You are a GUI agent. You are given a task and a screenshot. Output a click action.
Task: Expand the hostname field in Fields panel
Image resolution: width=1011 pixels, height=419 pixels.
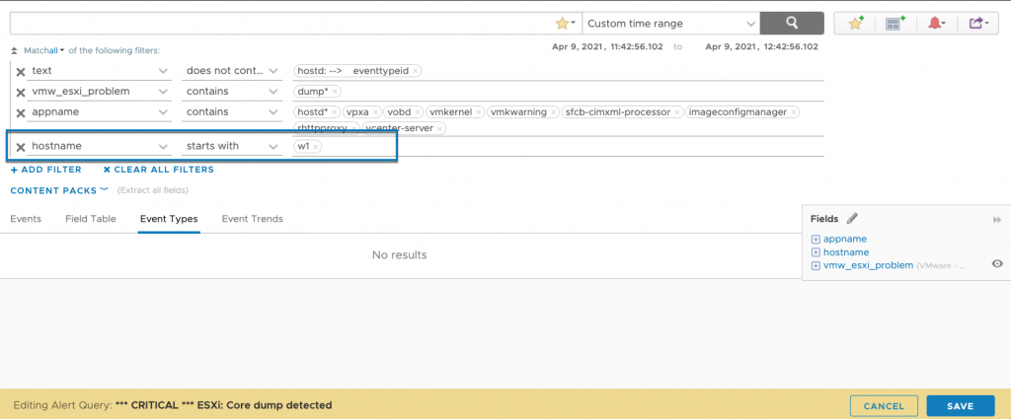coord(816,252)
